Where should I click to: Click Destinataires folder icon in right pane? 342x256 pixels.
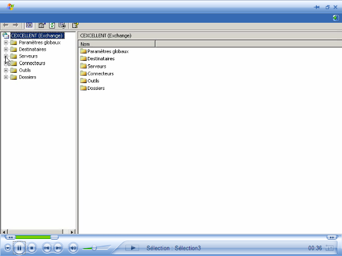[x=83, y=59]
